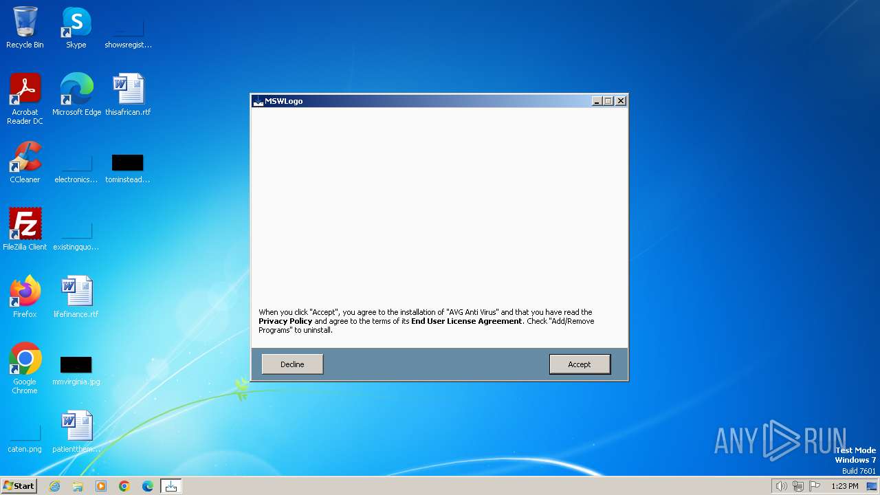This screenshot has height=495, width=880.
Task: Open the Action Center flag icon
Action: [x=815, y=486]
